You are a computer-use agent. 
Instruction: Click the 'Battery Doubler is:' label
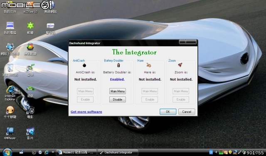pos(117,72)
